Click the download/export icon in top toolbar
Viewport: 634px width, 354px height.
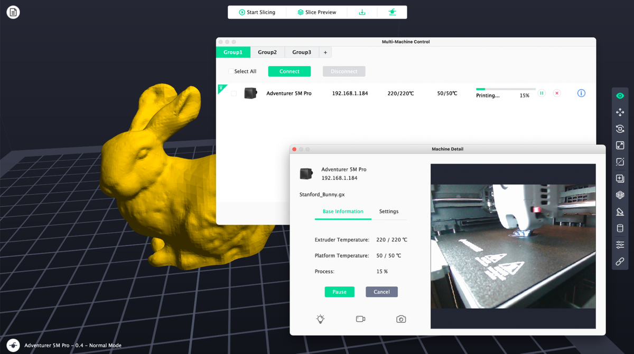[362, 12]
